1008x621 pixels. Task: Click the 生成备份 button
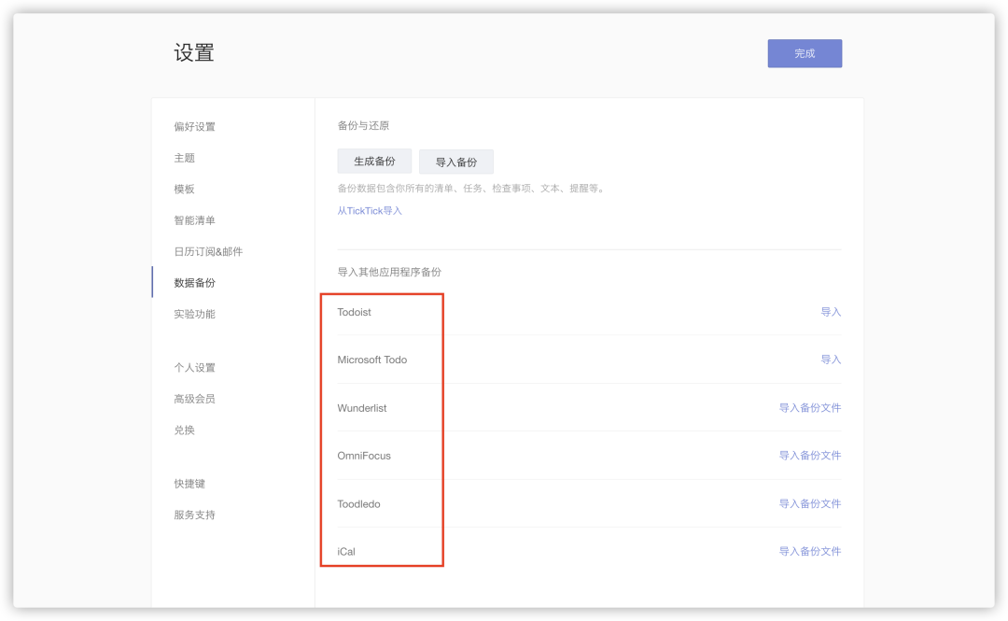click(374, 161)
